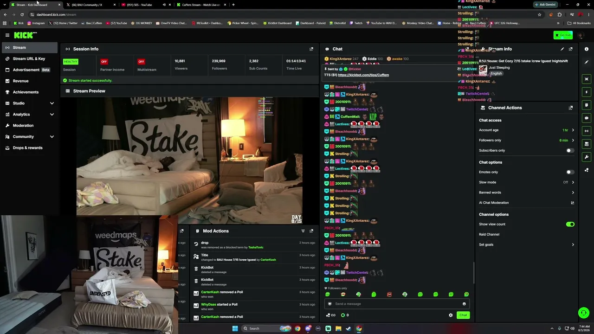This screenshot has height=334, width=594.
Task: Click the Windows Start button
Action: coord(235,328)
